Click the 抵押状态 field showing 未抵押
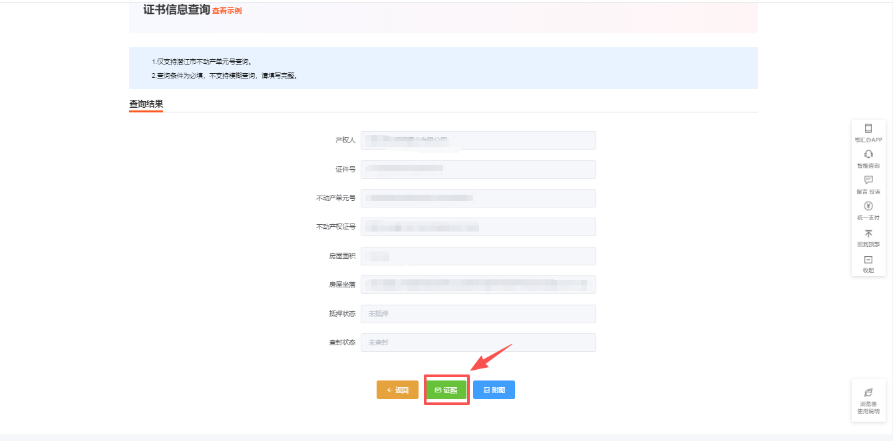Viewport: 893px width, 441px height. [x=478, y=314]
